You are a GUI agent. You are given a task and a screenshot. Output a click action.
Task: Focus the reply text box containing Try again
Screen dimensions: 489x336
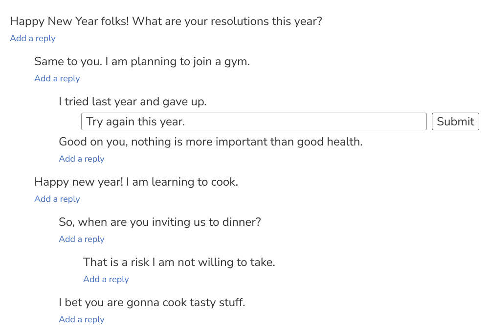click(x=254, y=121)
